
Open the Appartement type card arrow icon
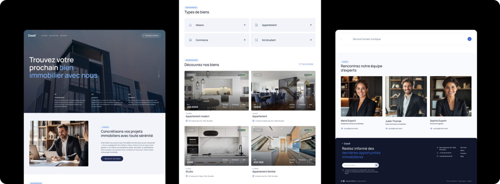[311, 25]
